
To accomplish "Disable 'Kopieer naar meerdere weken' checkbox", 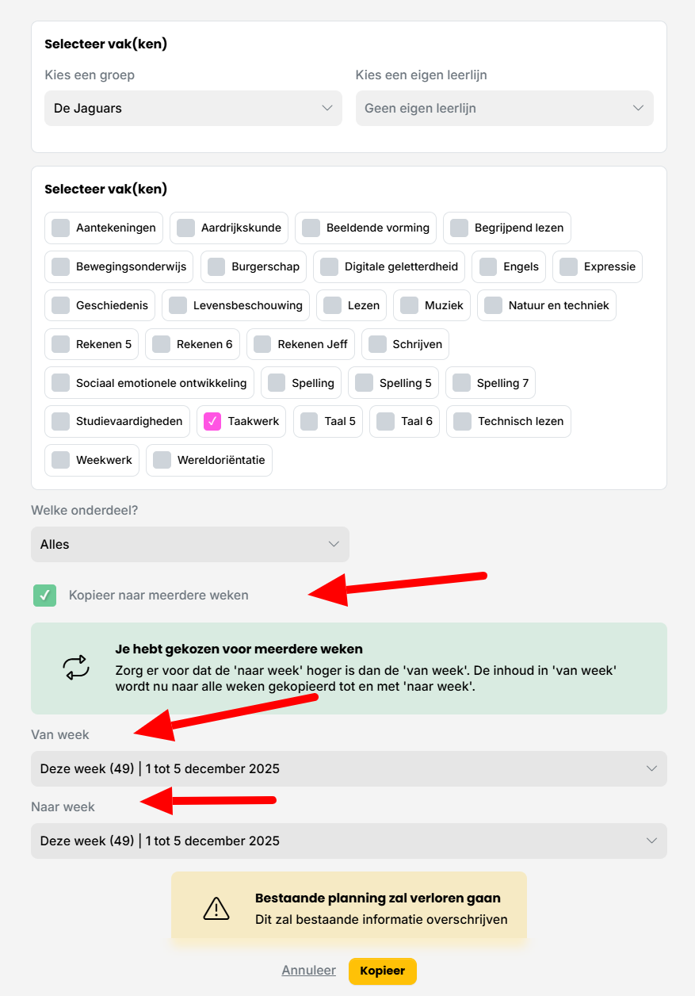I will 45,595.
